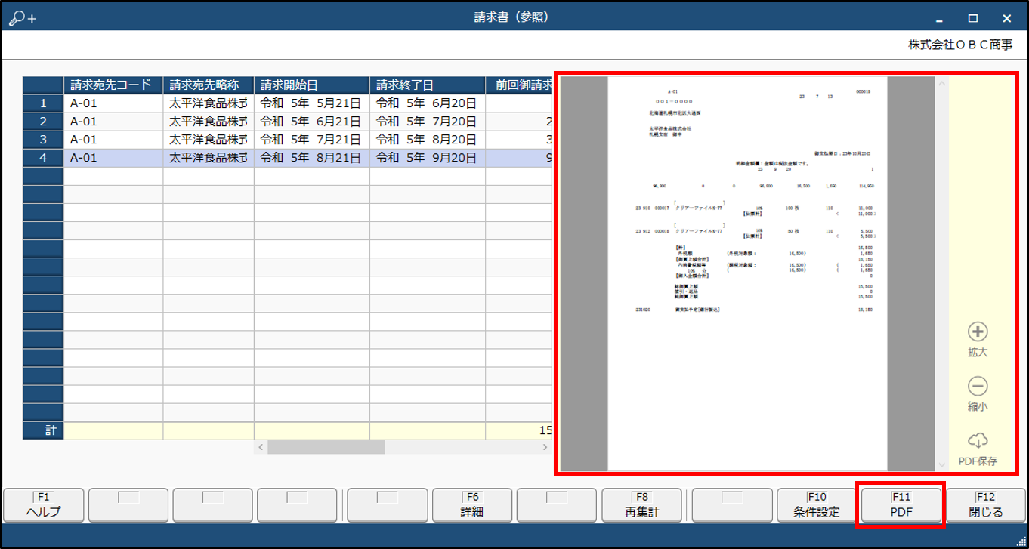Click the PDF保存 cloud download icon
The height and width of the screenshot is (549, 1029).
(978, 440)
